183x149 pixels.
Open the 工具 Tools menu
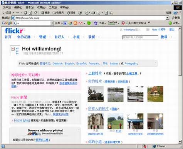(53, 7)
